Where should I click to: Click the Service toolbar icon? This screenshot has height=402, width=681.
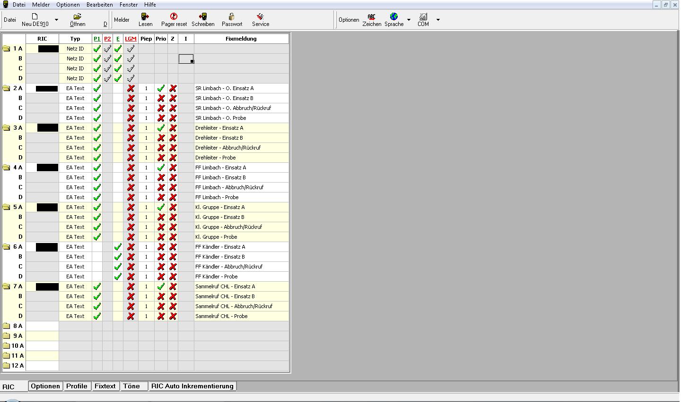coord(260,17)
